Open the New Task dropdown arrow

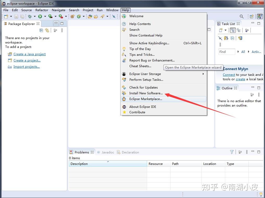(x=225, y=30)
